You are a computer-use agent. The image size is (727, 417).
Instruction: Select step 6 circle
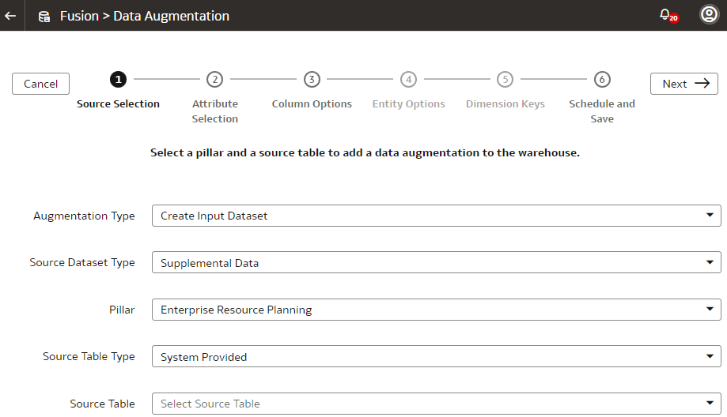pos(602,79)
